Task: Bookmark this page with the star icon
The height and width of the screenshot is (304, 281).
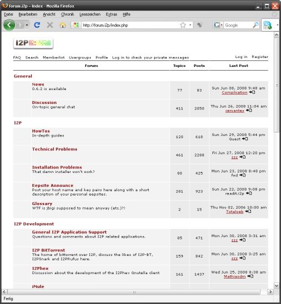Action: pyautogui.click(x=183, y=25)
